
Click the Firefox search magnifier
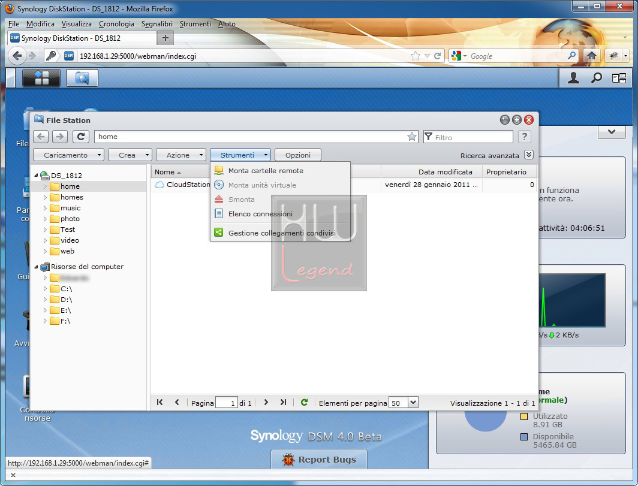(571, 56)
